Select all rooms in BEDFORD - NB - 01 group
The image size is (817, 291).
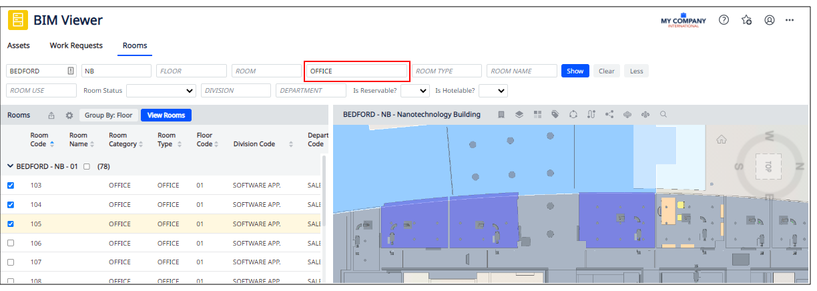pos(86,166)
